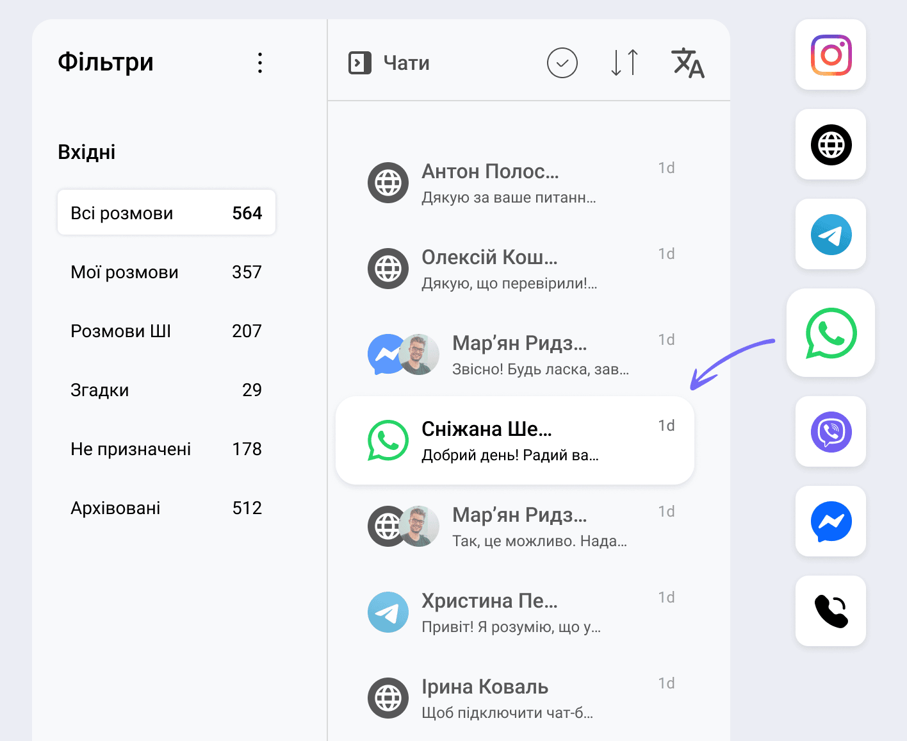Click the translation icon in the chat header

click(688, 63)
